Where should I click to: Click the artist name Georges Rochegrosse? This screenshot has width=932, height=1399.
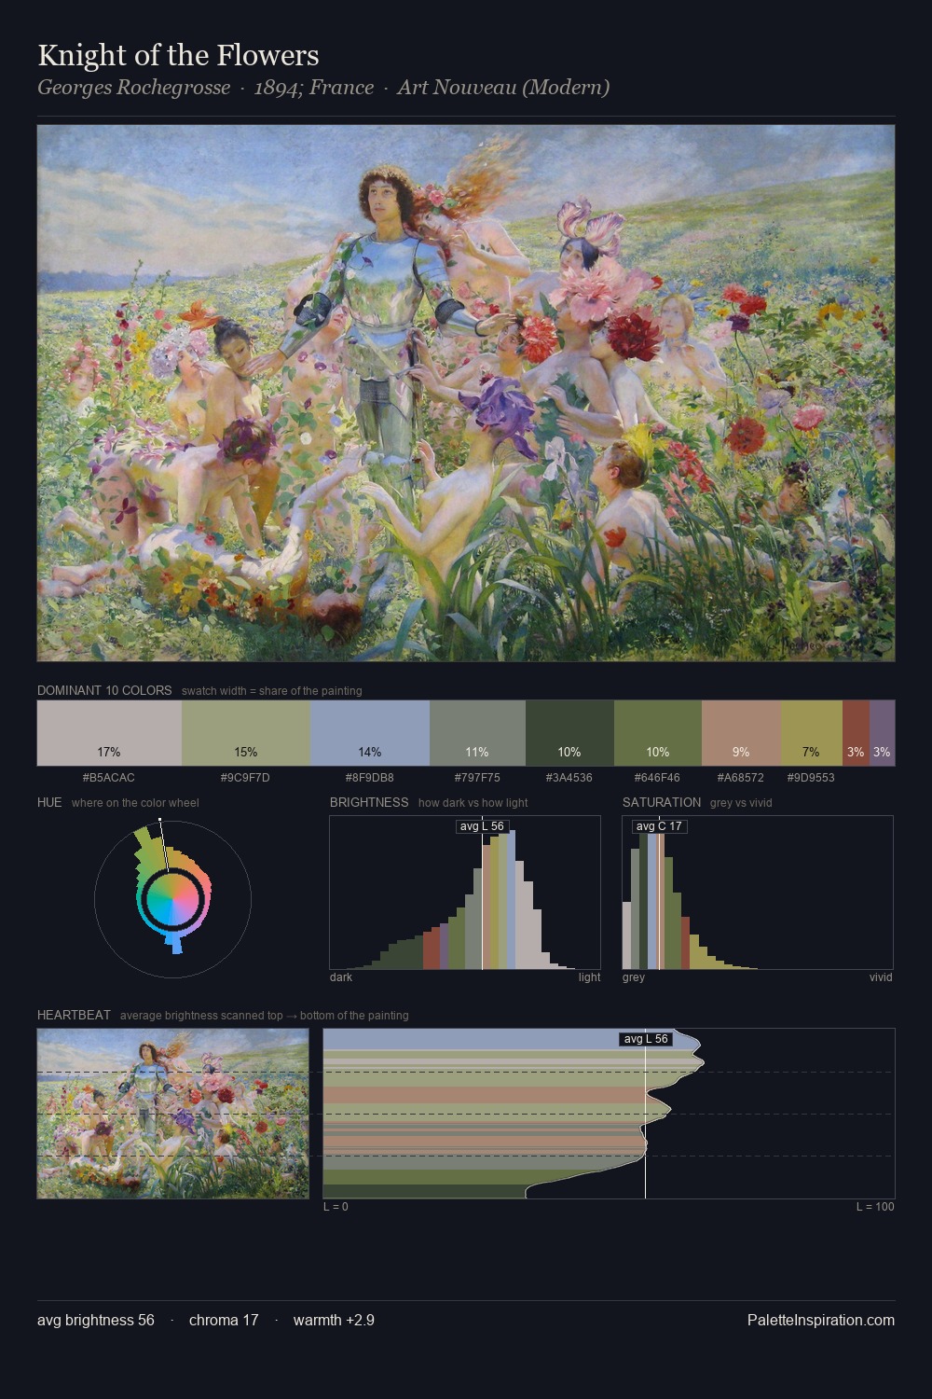click(x=133, y=88)
